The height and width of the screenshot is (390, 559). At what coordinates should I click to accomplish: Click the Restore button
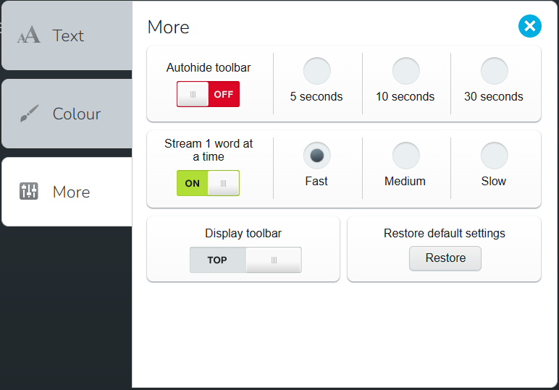click(x=445, y=258)
